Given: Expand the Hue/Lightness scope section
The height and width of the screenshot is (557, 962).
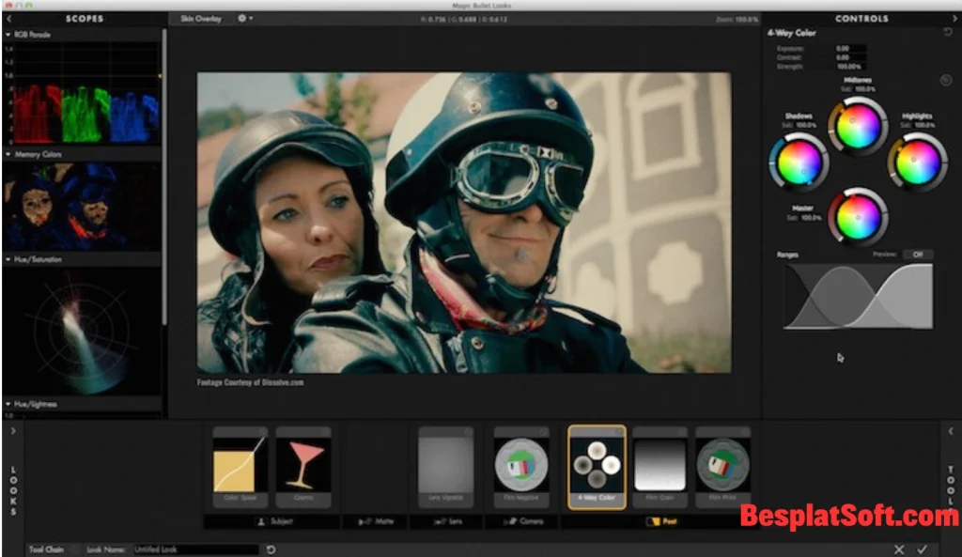Looking at the screenshot, I should click(9, 404).
